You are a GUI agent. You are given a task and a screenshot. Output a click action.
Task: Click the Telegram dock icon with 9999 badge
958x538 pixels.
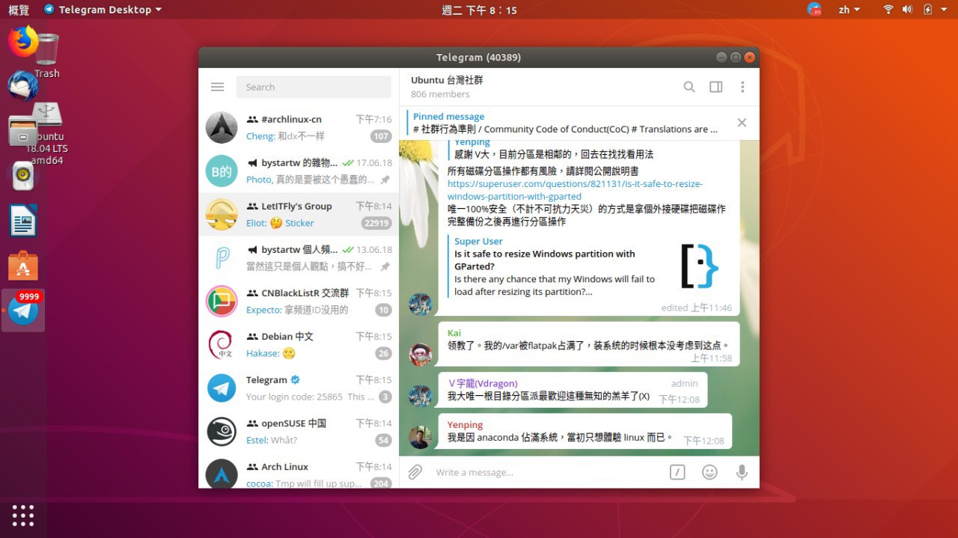[23, 310]
